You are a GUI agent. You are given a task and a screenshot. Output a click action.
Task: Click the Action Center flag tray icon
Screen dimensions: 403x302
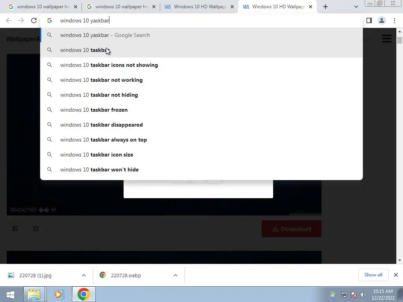point(354,295)
